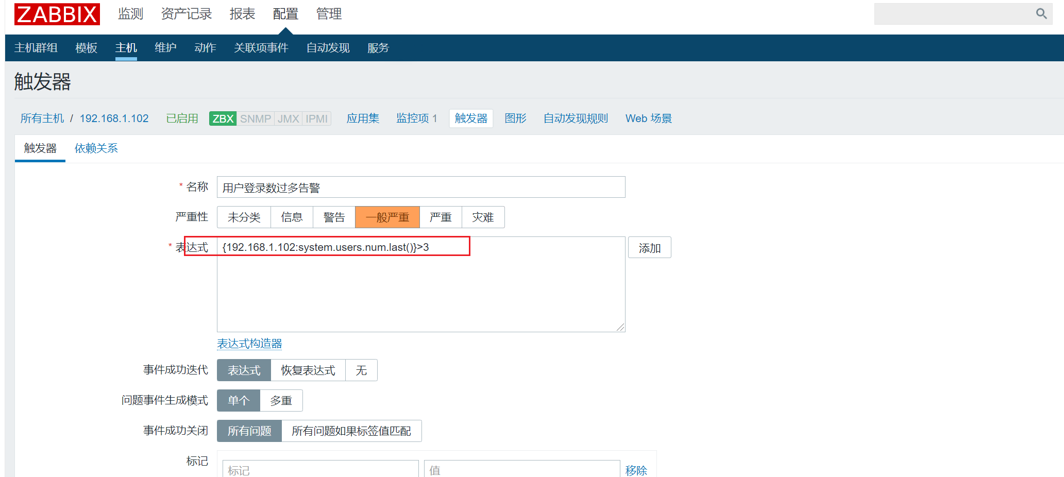This screenshot has width=1064, height=477.
Task: Click the 名称 trigger name field
Action: 421,187
